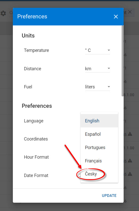The width and height of the screenshot is (139, 211).
Task: Click the Coordinates setting label
Action: (36, 139)
